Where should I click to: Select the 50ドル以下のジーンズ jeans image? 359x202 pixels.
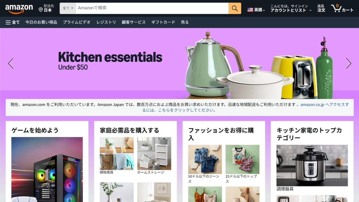[205, 160]
